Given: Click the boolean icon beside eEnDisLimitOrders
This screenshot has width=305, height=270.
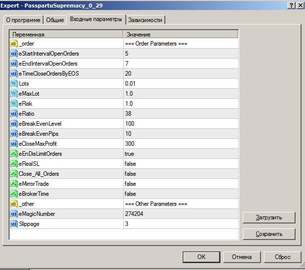Looking at the screenshot, I should (x=14, y=154).
